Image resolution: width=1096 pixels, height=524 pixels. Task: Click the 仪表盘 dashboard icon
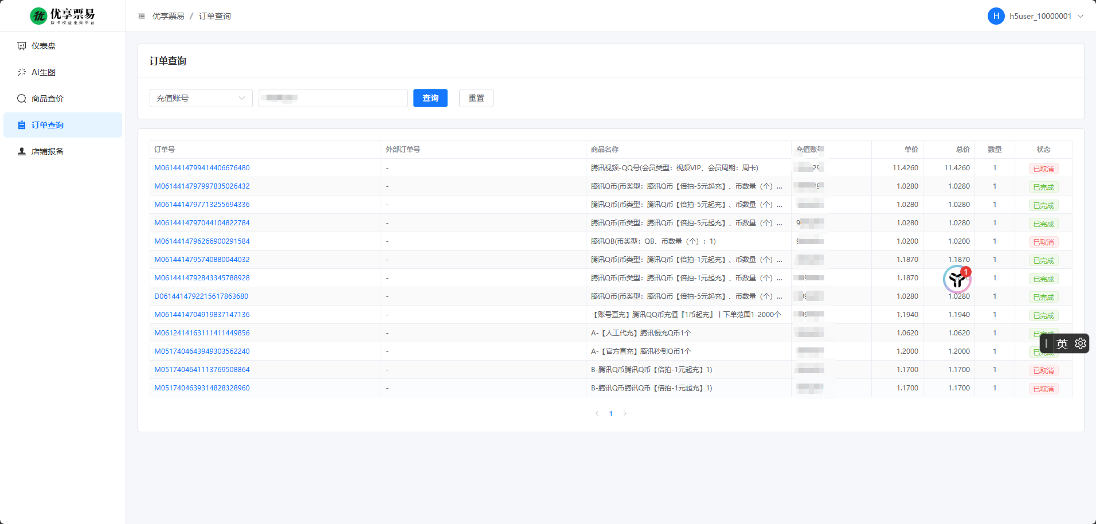point(22,46)
